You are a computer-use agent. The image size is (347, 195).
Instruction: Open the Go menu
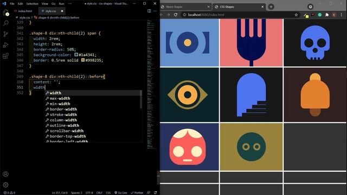pos(53,4)
